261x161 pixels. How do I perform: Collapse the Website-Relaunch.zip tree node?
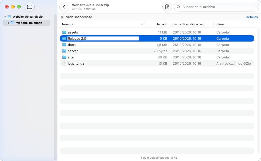tap(5, 17)
